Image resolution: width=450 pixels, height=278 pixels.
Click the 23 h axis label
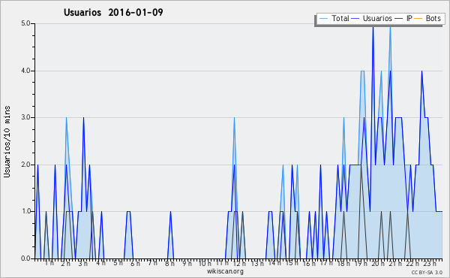[430, 263]
